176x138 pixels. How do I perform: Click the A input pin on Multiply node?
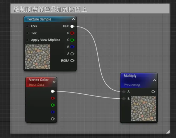point(124,92)
